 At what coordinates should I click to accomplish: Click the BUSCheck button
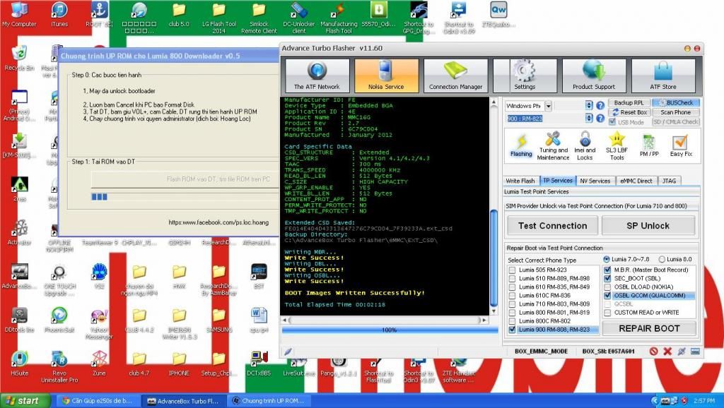[675, 103]
